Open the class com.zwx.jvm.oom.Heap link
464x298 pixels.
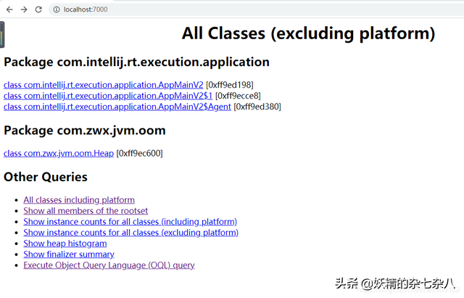59,154
